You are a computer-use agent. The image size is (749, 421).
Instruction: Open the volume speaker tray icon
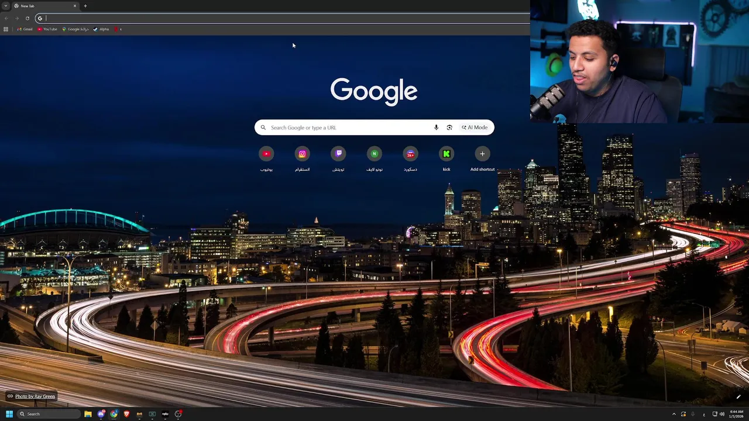point(722,414)
